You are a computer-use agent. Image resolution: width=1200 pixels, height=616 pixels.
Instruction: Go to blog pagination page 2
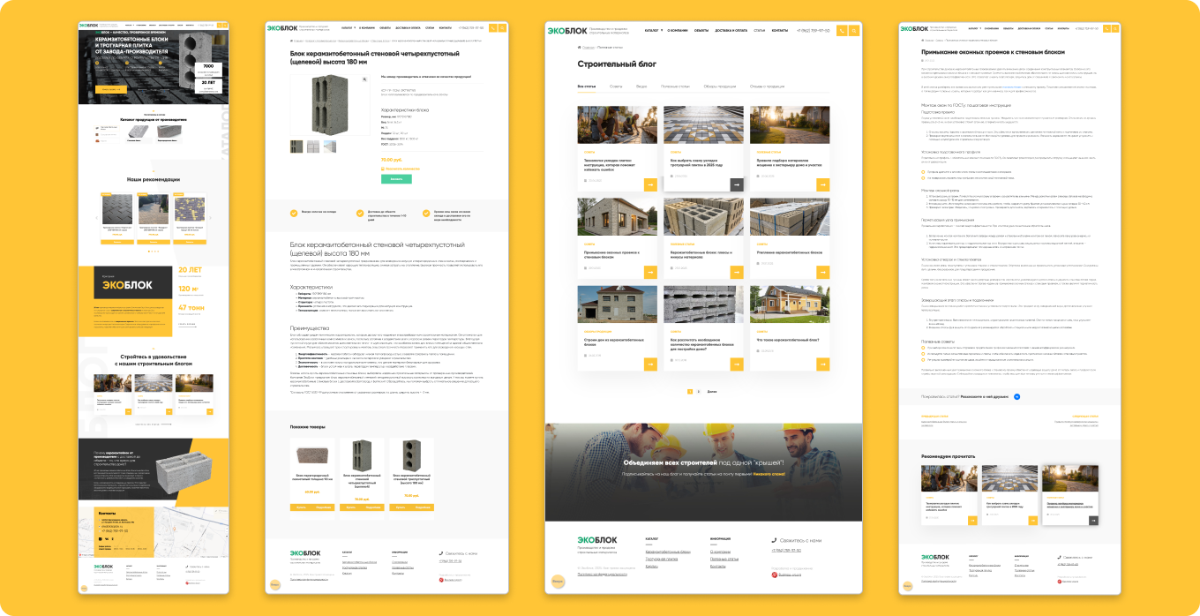[699, 391]
